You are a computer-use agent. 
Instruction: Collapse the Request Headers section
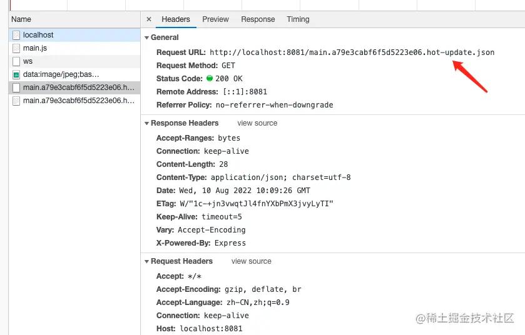click(x=146, y=261)
